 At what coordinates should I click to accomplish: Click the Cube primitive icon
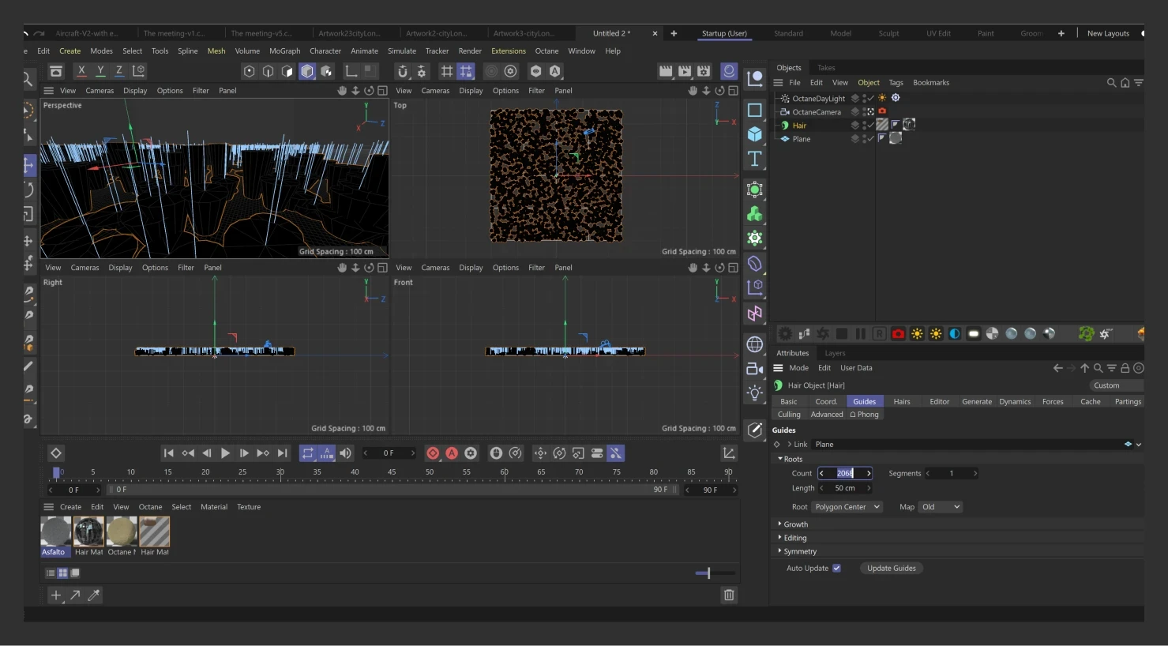755,134
